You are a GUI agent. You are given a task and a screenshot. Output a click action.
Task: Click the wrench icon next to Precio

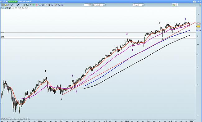pos(6,8)
